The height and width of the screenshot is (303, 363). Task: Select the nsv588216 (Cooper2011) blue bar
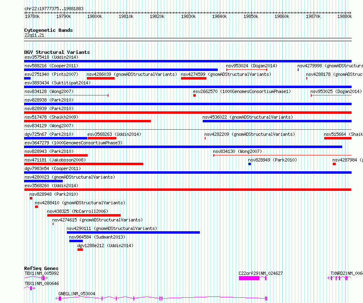coord(121,70)
